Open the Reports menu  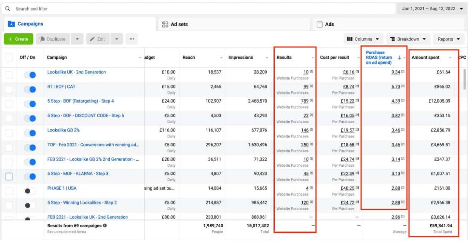click(x=448, y=39)
